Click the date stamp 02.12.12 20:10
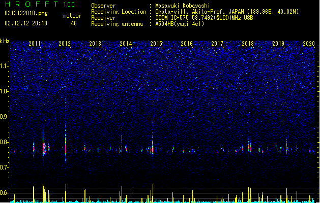320x203 pixels. point(26,23)
